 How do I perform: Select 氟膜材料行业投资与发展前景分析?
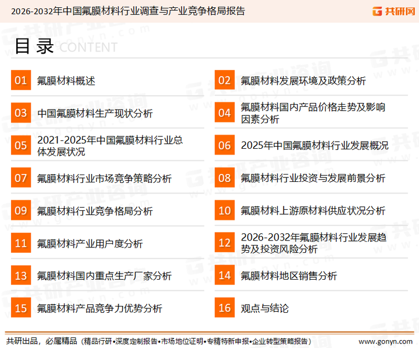click(x=313, y=178)
